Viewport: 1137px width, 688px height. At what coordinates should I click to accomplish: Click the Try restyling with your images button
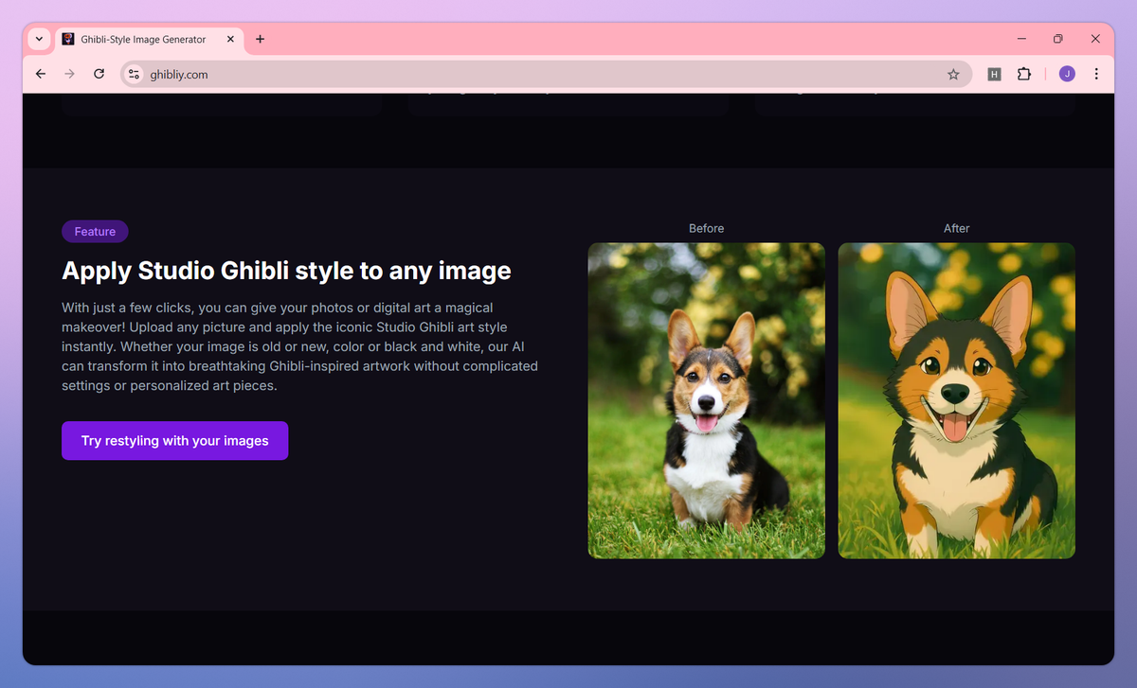point(174,441)
